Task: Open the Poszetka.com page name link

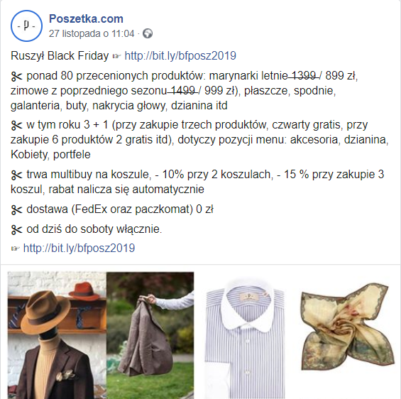Action: pyautogui.click(x=86, y=18)
